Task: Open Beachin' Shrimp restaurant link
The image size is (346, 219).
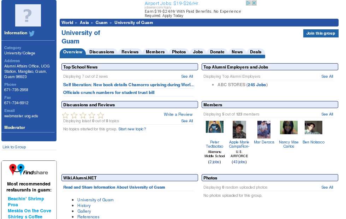Action: [x=26, y=199]
